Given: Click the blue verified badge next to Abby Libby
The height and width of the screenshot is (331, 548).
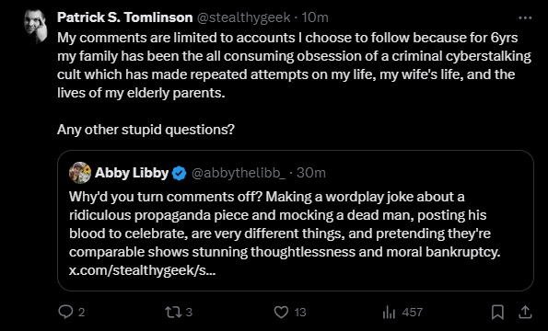Looking at the screenshot, I should 180,173.
